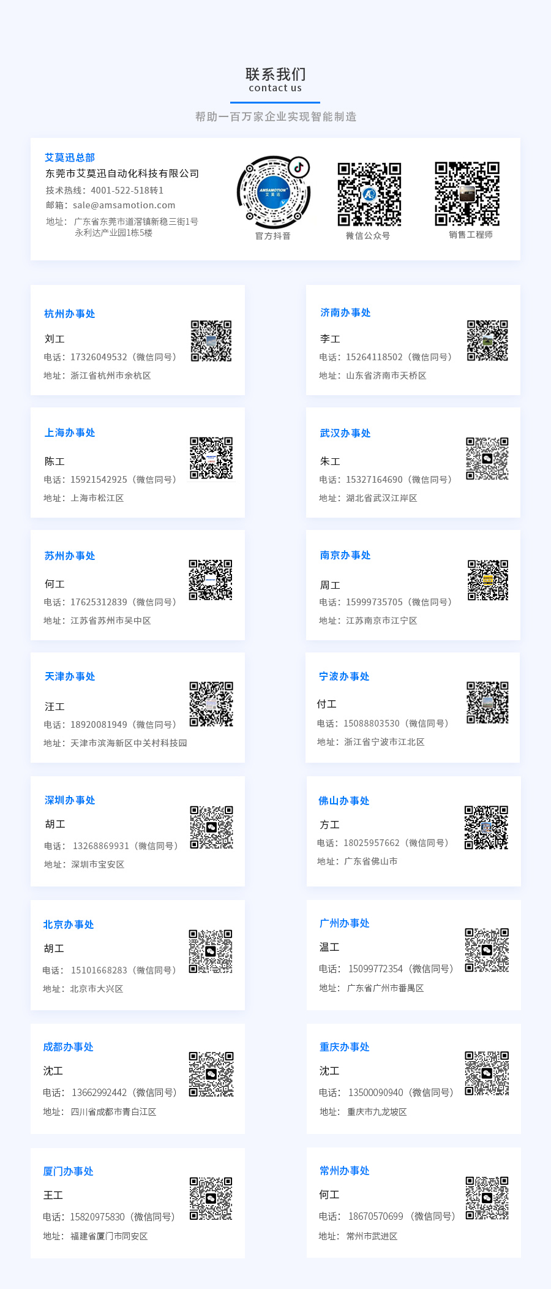Image resolution: width=551 pixels, height=1289 pixels.
Task: Select the 常州办事处 heading
Action: pyautogui.click(x=345, y=1171)
